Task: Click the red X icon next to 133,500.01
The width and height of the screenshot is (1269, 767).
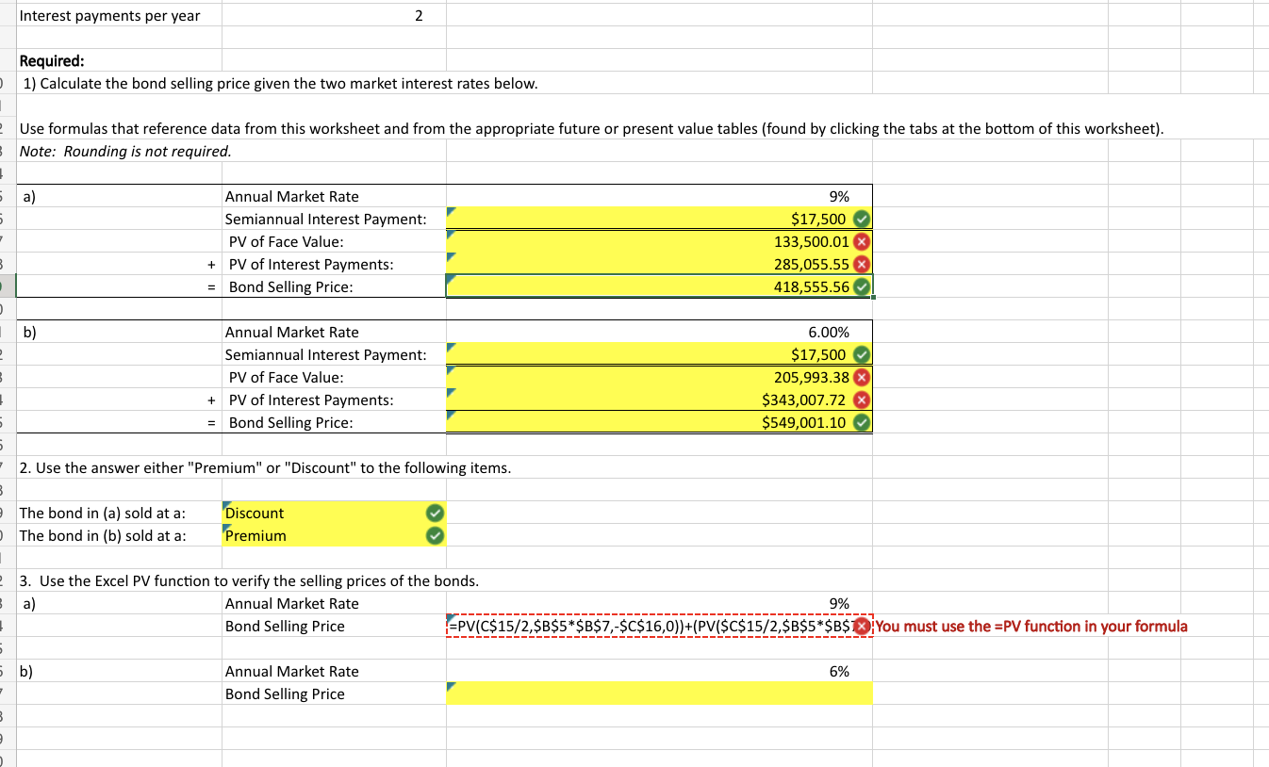Action: point(860,241)
